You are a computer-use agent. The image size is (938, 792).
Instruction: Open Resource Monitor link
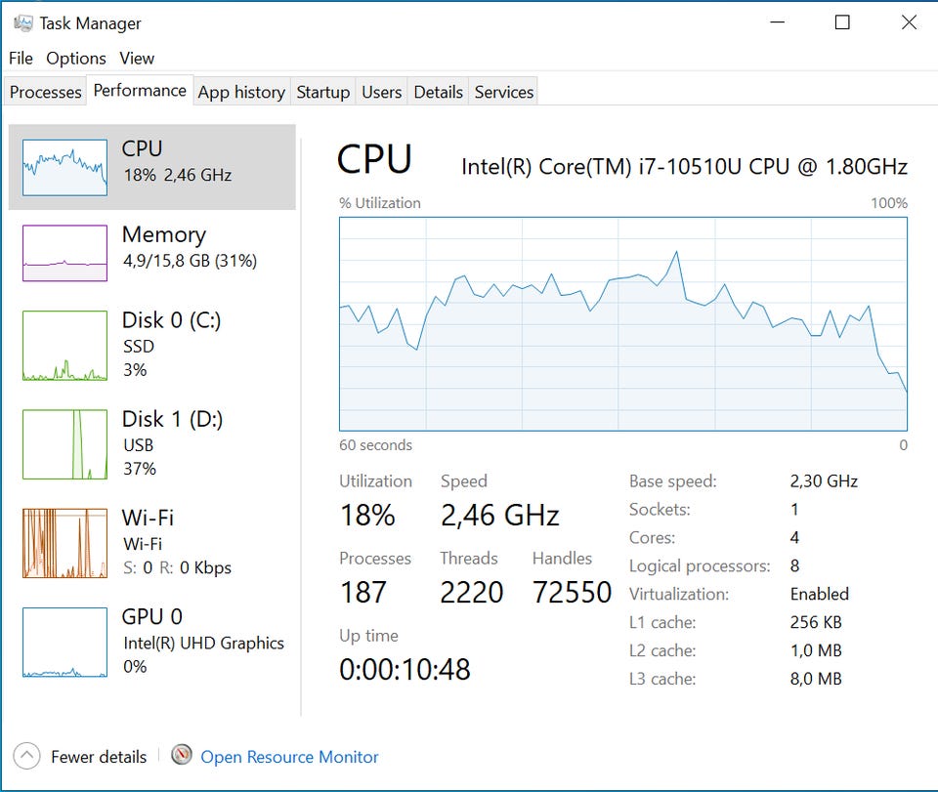[289, 757]
